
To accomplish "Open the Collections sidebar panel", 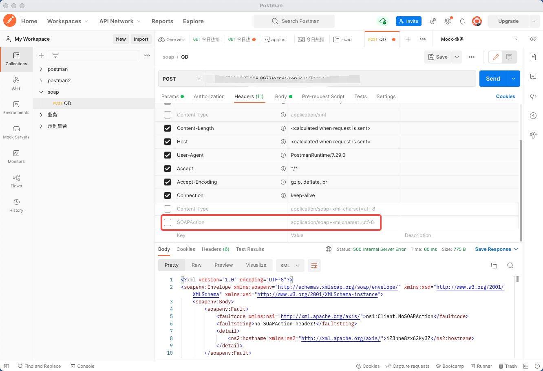I will [16, 59].
